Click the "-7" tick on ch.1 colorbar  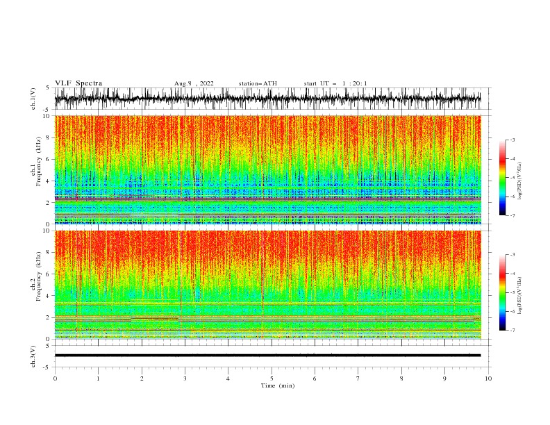(x=512, y=215)
